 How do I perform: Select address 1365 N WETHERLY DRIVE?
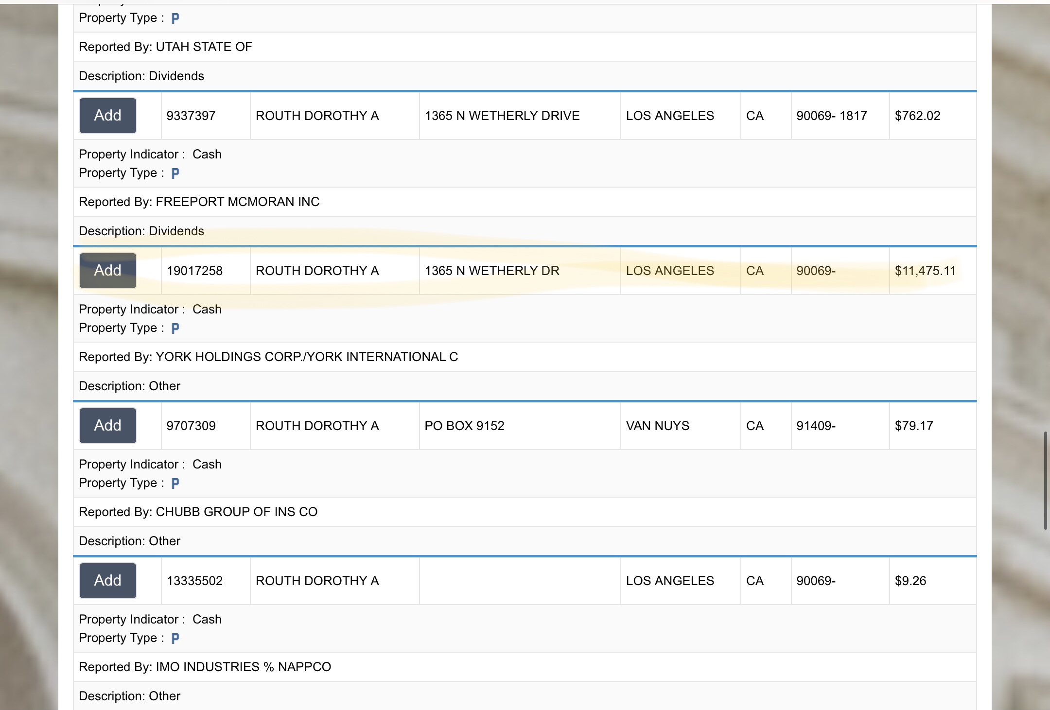(x=502, y=116)
